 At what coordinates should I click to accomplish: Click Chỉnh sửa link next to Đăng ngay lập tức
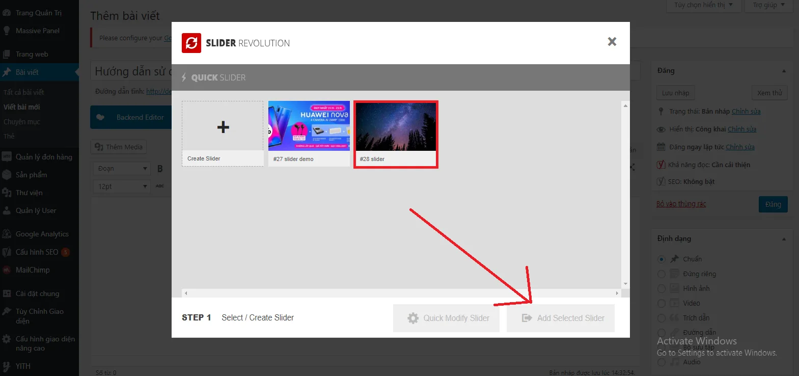740,147
